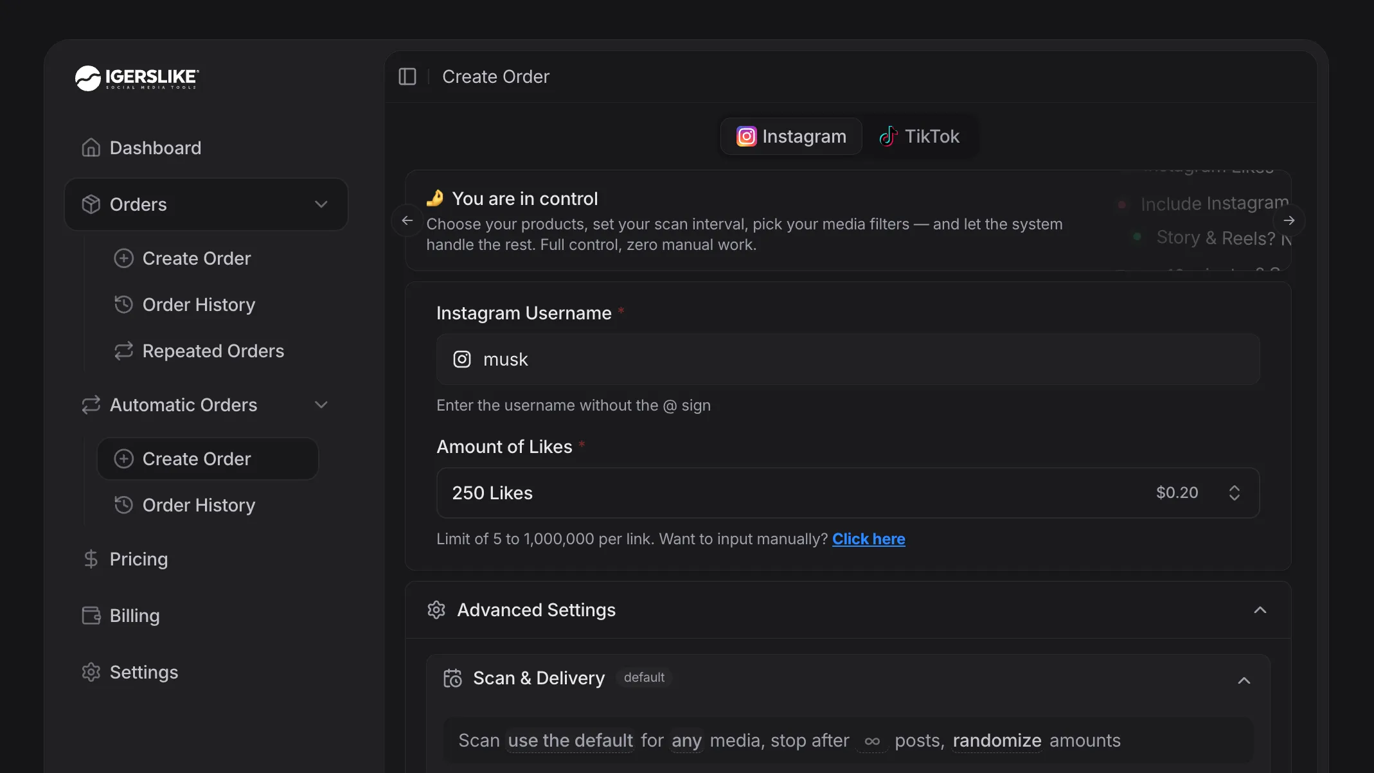Open the Amount of Likes dropdown
The width and height of the screenshot is (1374, 773).
pos(848,493)
